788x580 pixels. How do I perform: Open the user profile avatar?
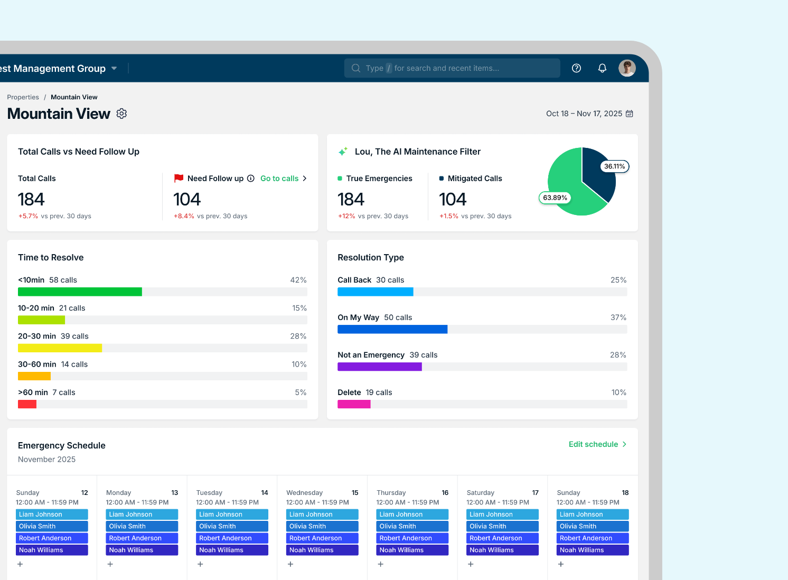click(x=627, y=68)
